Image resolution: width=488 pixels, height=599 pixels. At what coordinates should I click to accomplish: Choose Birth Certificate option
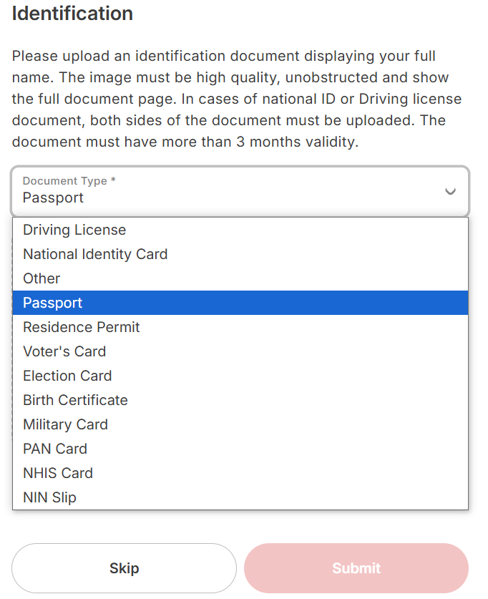pos(75,400)
